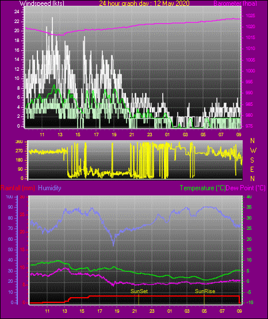Click the 1000 barometer scale value
This screenshot has width=268, height=319.
point(250,71)
